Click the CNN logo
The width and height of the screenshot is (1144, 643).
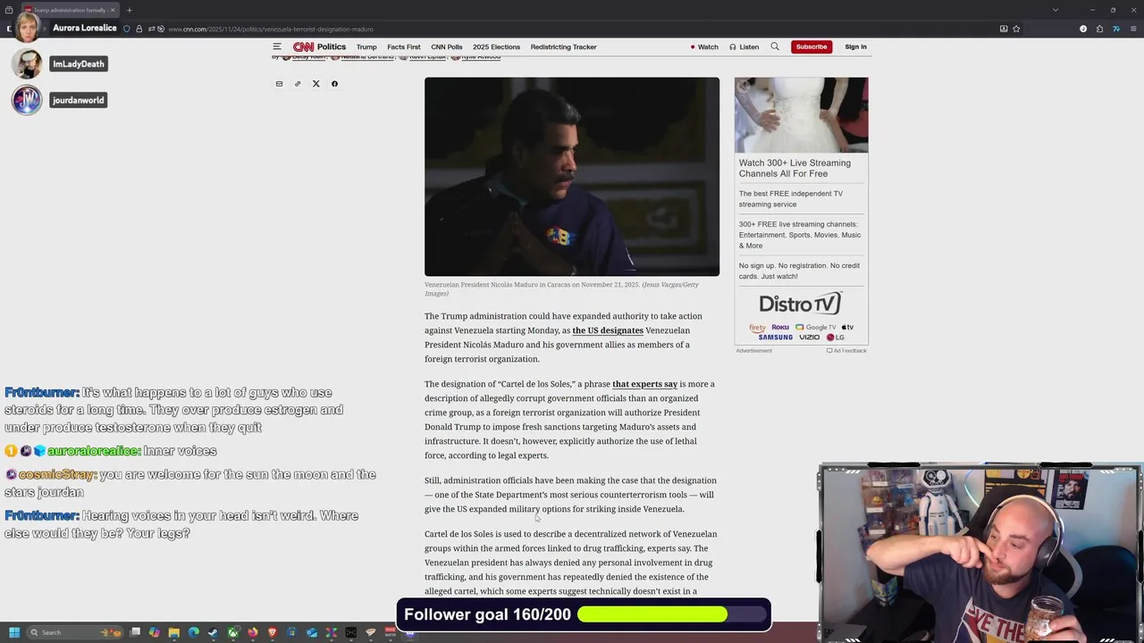coord(303,46)
